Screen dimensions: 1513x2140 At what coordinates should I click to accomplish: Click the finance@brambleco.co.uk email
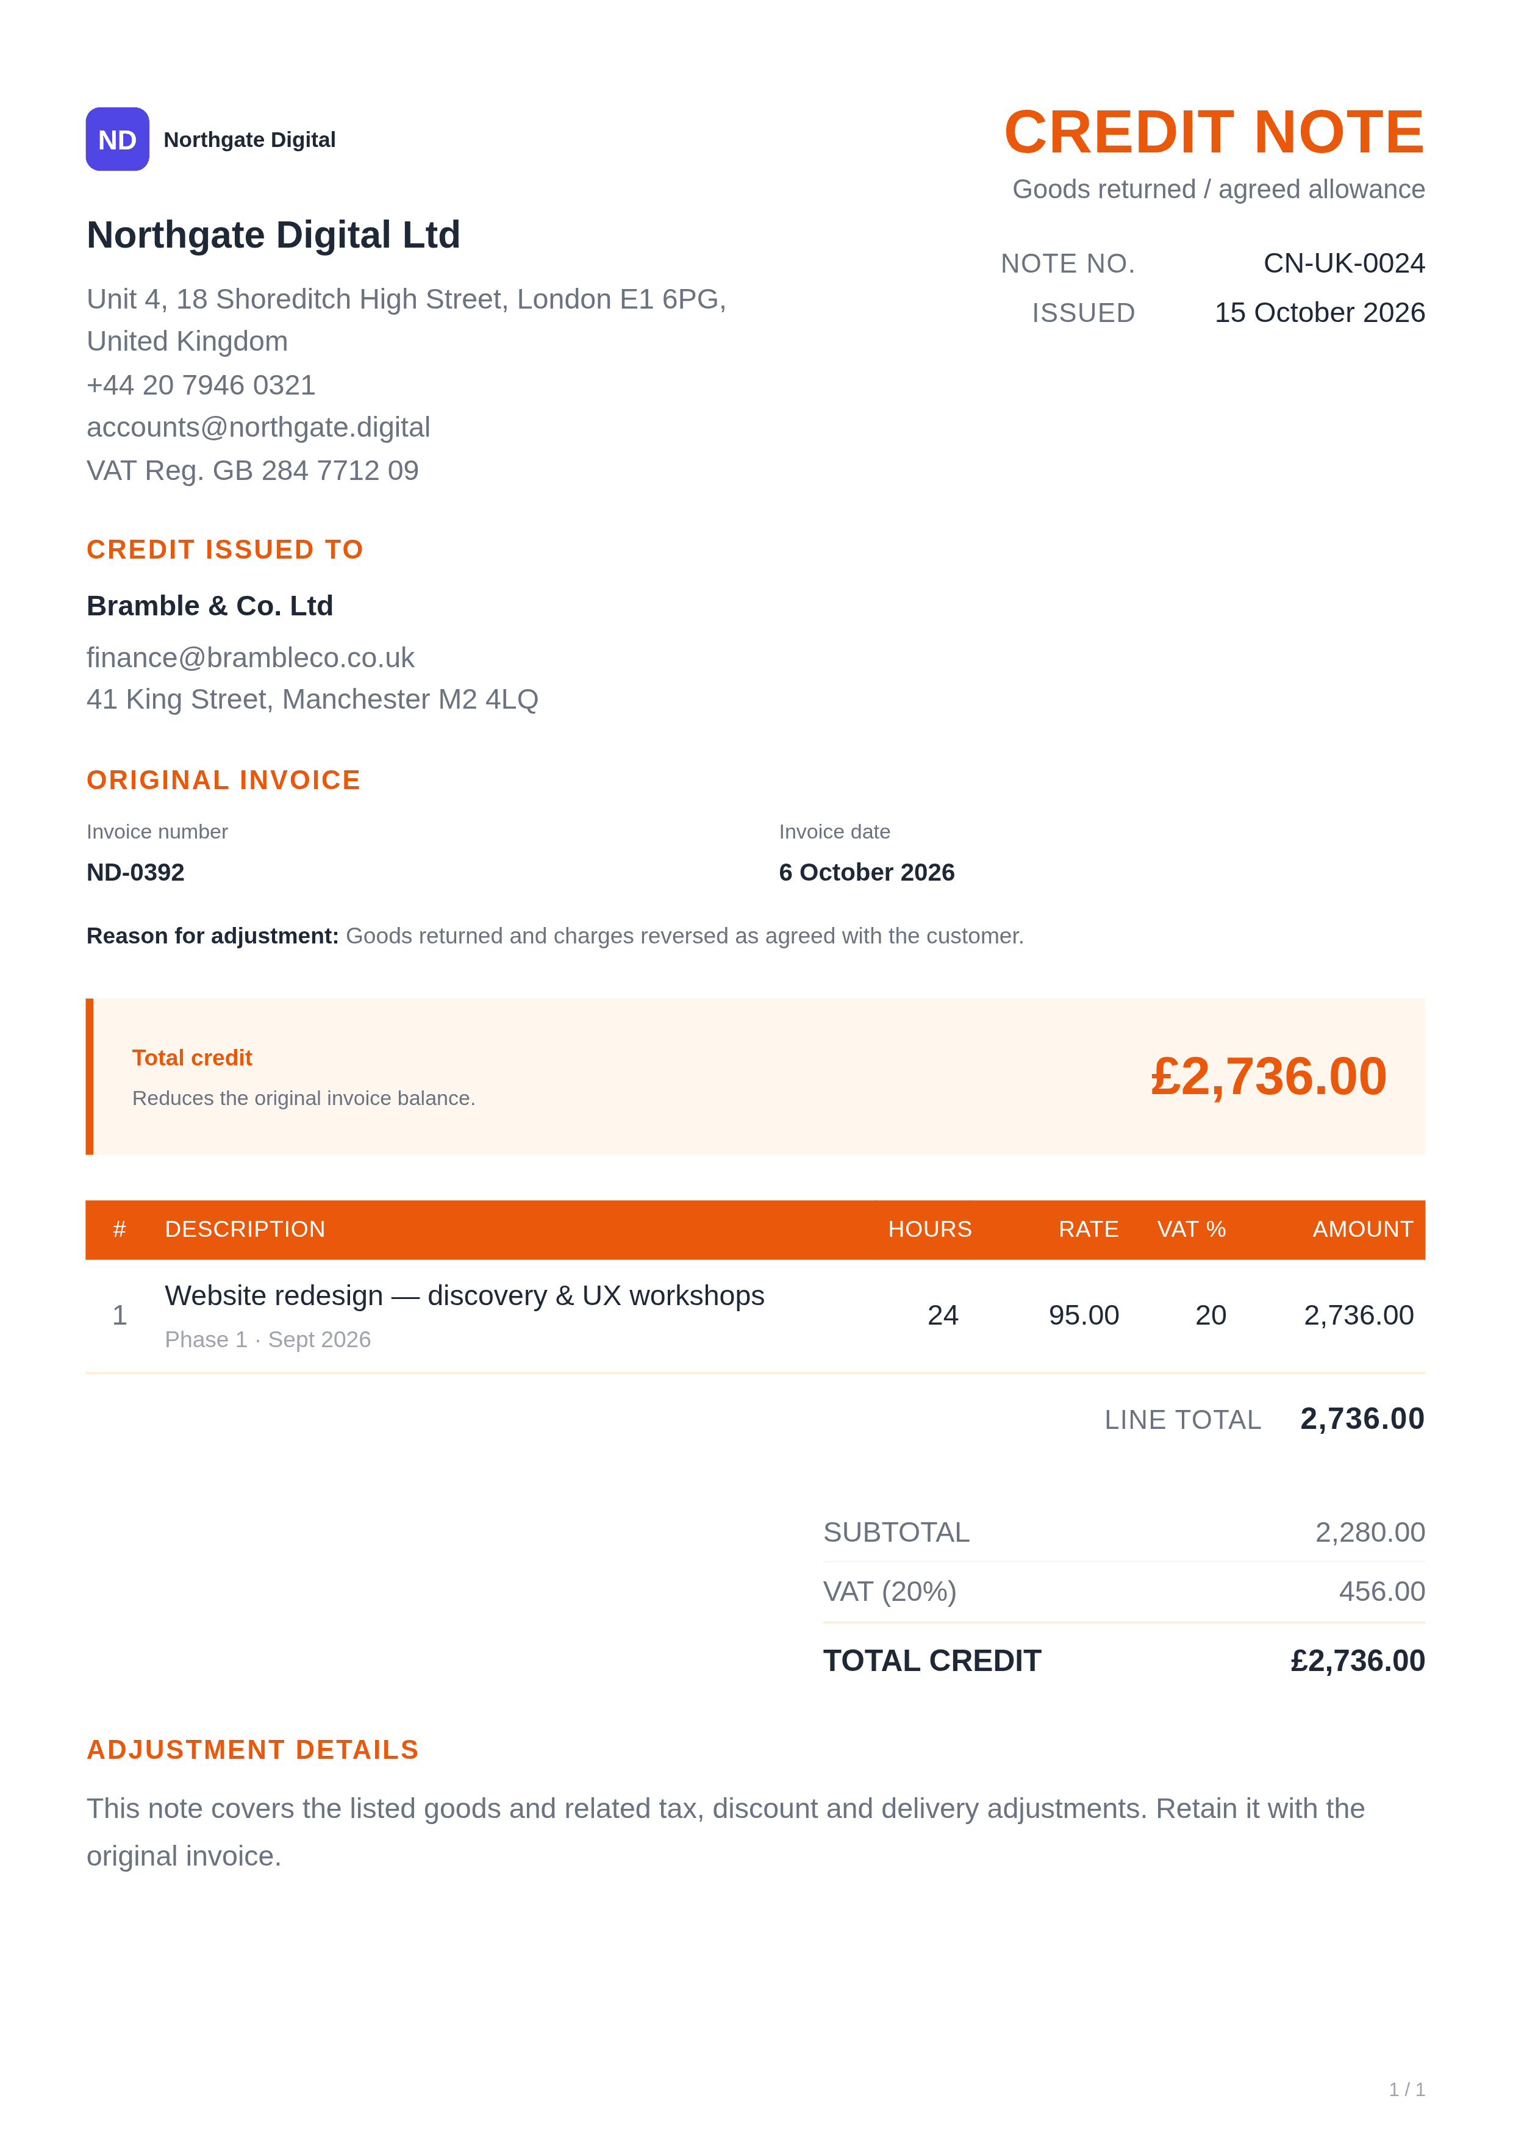tap(250, 657)
